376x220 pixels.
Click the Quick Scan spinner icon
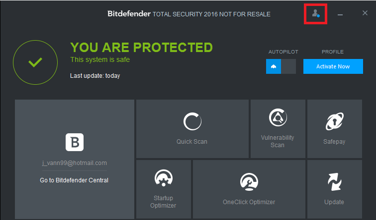[x=192, y=121]
